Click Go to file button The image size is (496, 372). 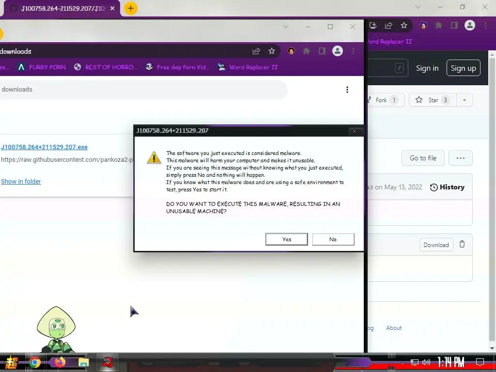pyautogui.click(x=423, y=158)
